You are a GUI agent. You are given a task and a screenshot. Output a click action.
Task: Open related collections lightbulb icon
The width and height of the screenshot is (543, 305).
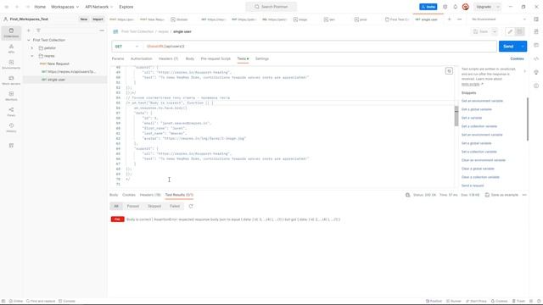click(x=536, y=72)
